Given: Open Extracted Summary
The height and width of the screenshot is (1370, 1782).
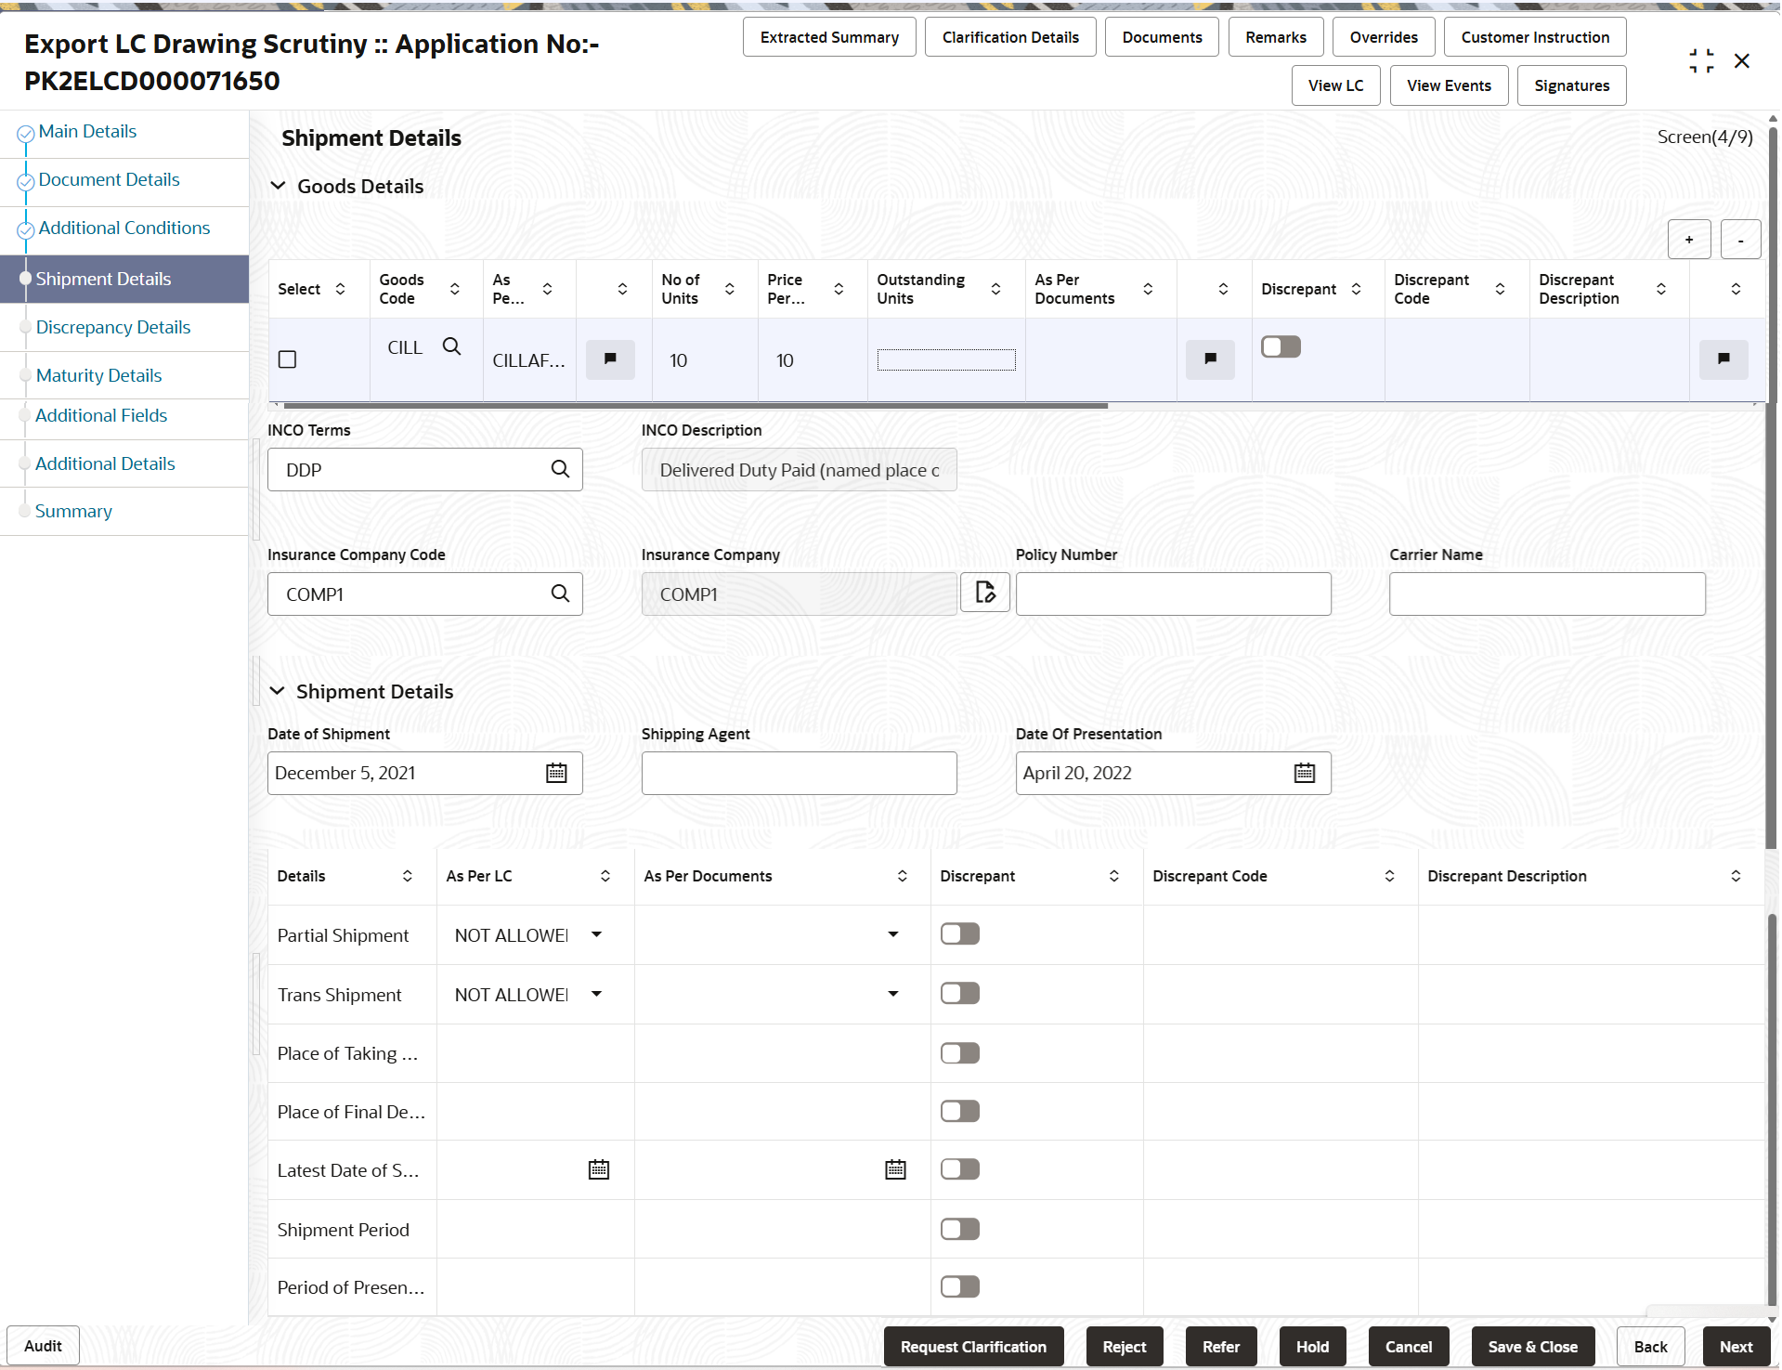Looking at the screenshot, I should (x=829, y=37).
